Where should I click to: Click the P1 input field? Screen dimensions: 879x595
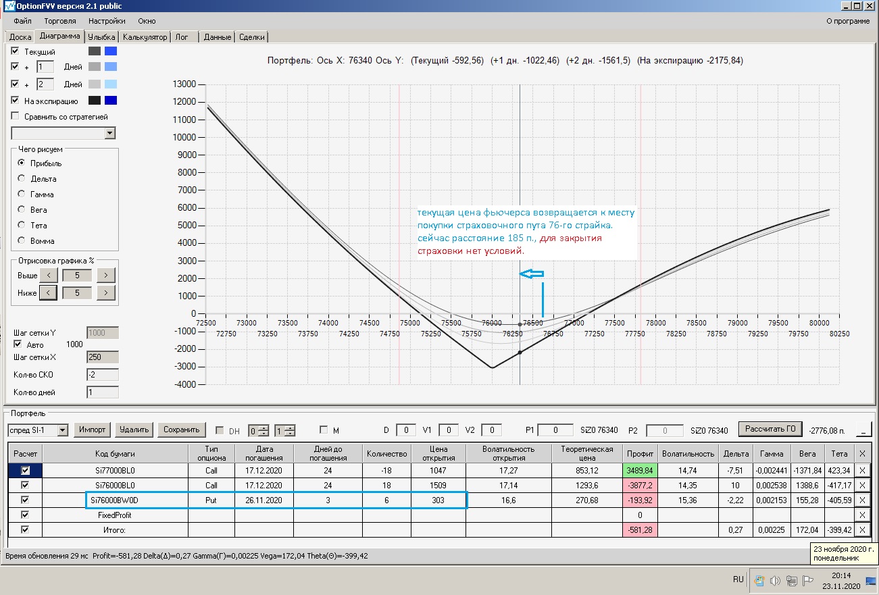click(x=555, y=430)
